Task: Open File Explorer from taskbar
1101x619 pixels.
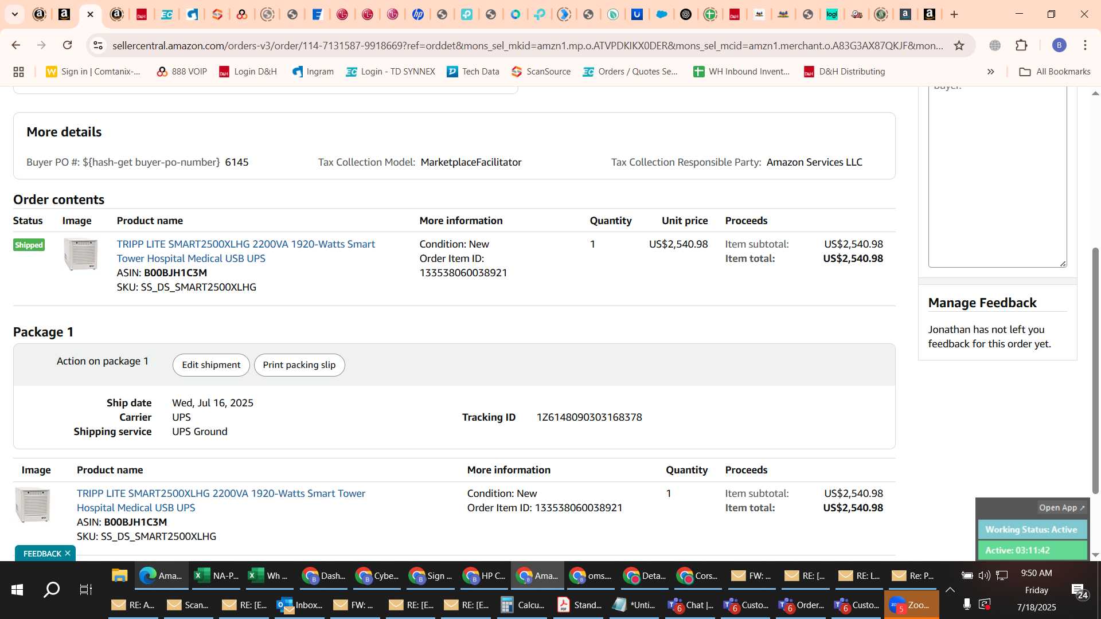Action: [119, 575]
